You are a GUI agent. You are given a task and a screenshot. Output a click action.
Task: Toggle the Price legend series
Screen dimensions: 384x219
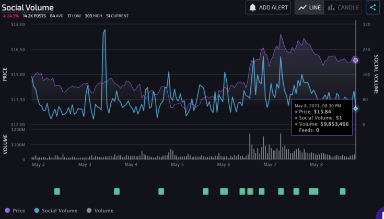[15, 211]
